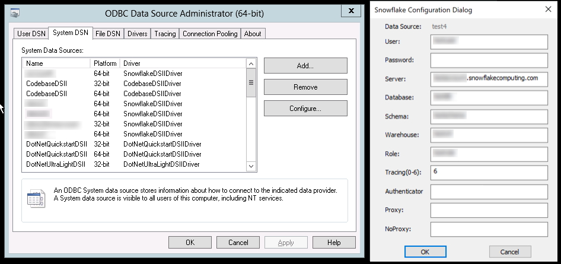Click the ODBC Administrator title bar icon

(15, 13)
